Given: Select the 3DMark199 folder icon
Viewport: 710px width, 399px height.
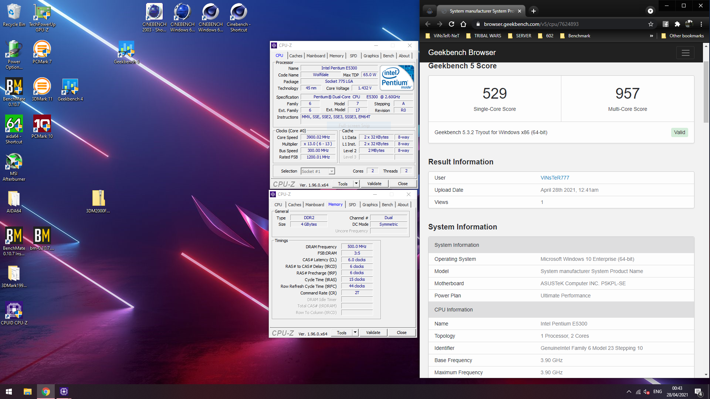Looking at the screenshot, I should [x=14, y=276].
